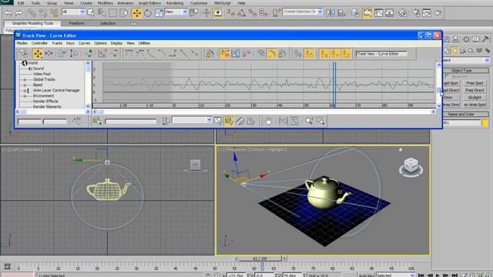
Task: Expand the Environment tree node
Action: coord(25,95)
